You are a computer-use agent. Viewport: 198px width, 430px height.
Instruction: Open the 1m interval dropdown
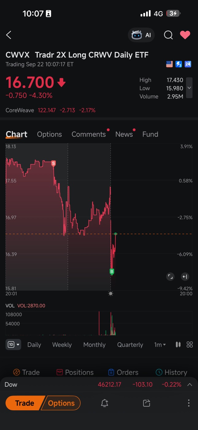coord(160,345)
